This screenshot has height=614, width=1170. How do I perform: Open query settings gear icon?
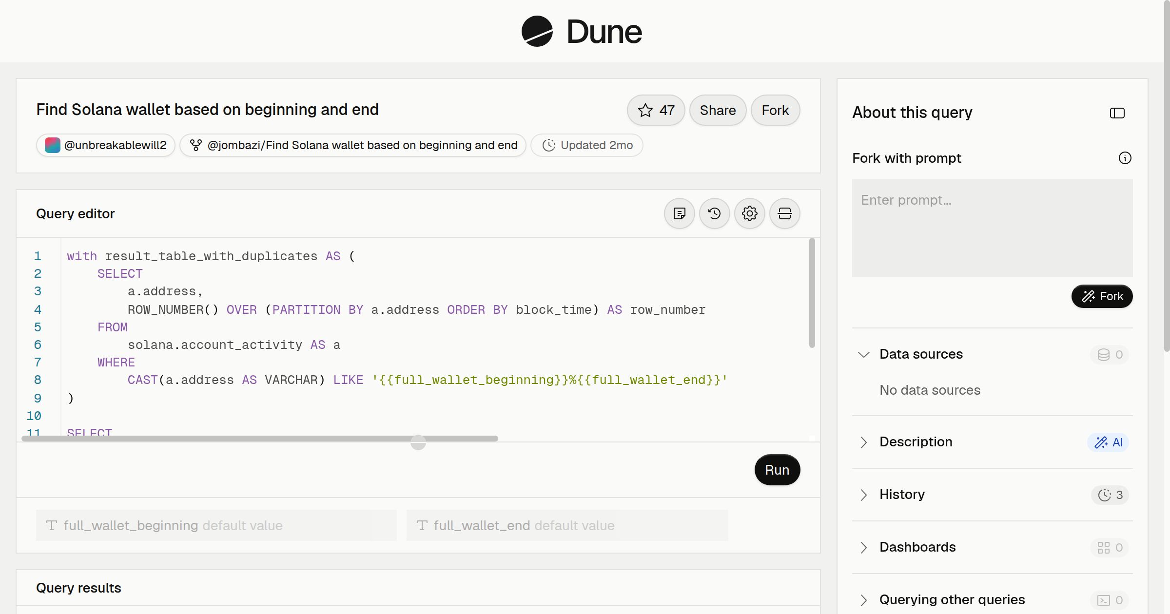pos(750,213)
